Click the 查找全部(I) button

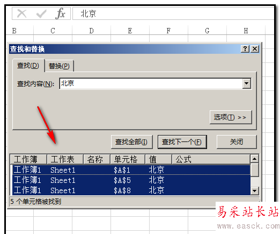132,142
